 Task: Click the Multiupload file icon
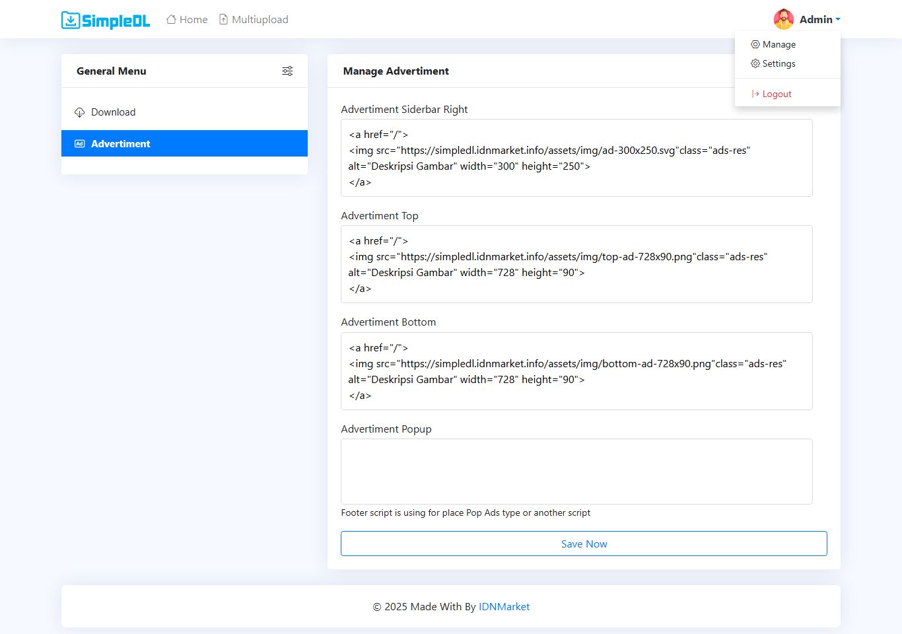[224, 20]
